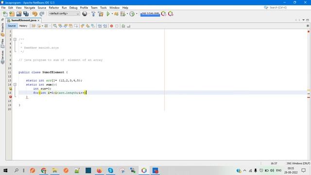Toggle the Rectangular Selection editor icon

point(76,26)
